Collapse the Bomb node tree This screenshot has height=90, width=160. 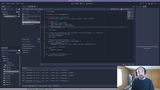[x=2, y=12]
